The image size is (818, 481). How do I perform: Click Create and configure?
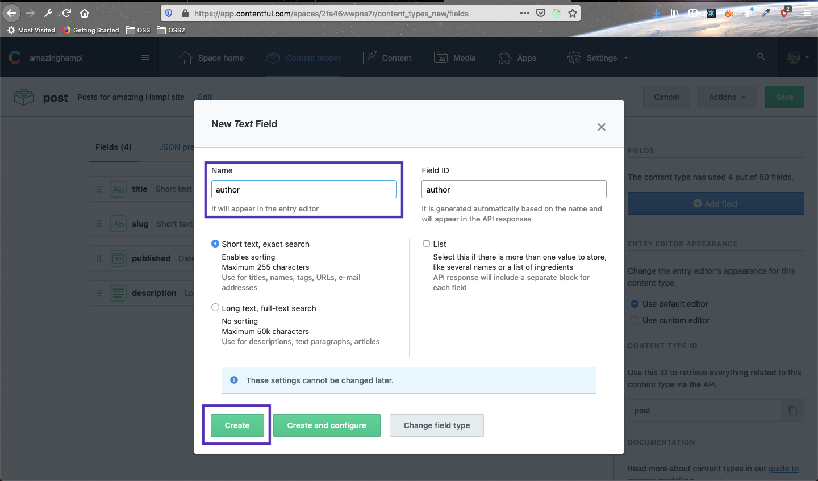tap(327, 425)
